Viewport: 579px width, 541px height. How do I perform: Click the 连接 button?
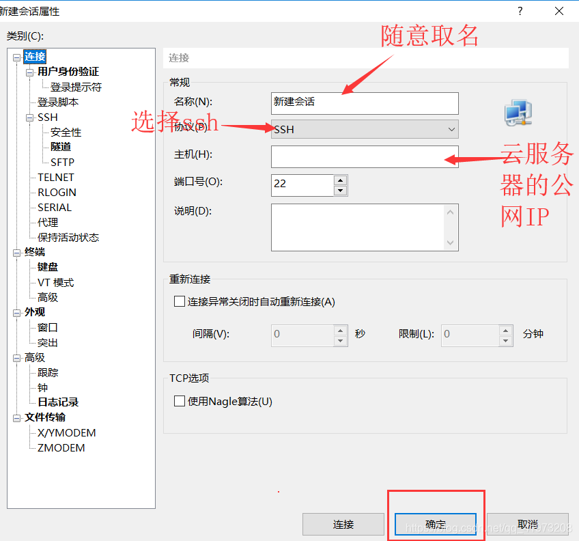(x=343, y=524)
